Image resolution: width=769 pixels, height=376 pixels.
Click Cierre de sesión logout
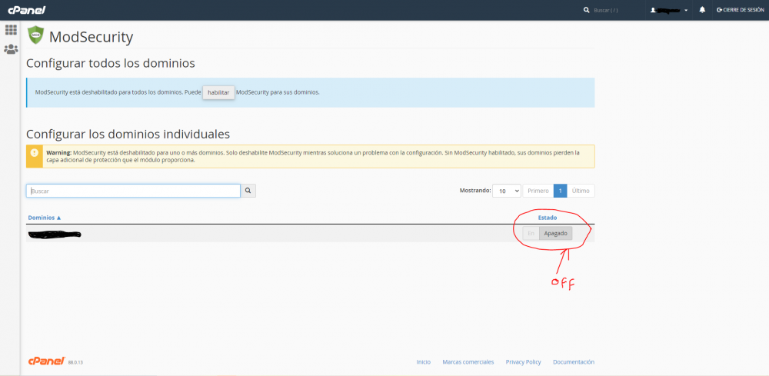[x=740, y=10]
